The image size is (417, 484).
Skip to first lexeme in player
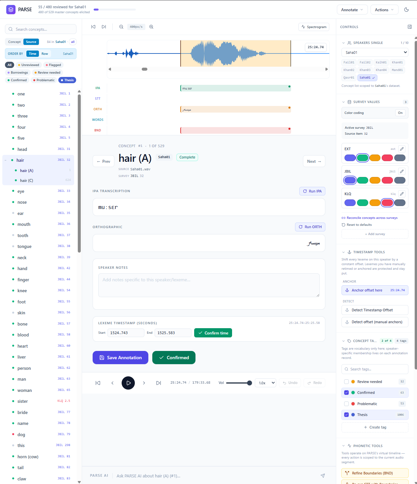click(98, 383)
